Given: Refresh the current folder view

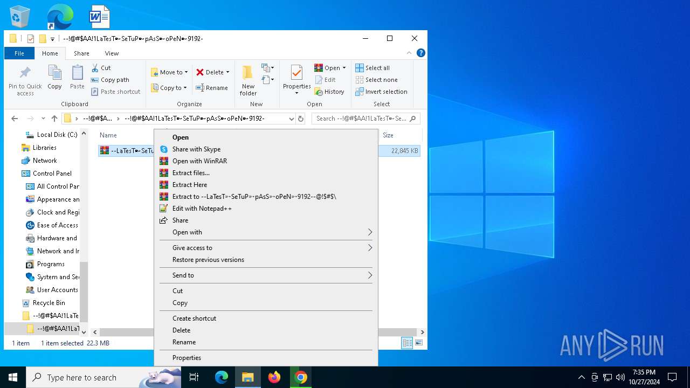Looking at the screenshot, I should [301, 119].
